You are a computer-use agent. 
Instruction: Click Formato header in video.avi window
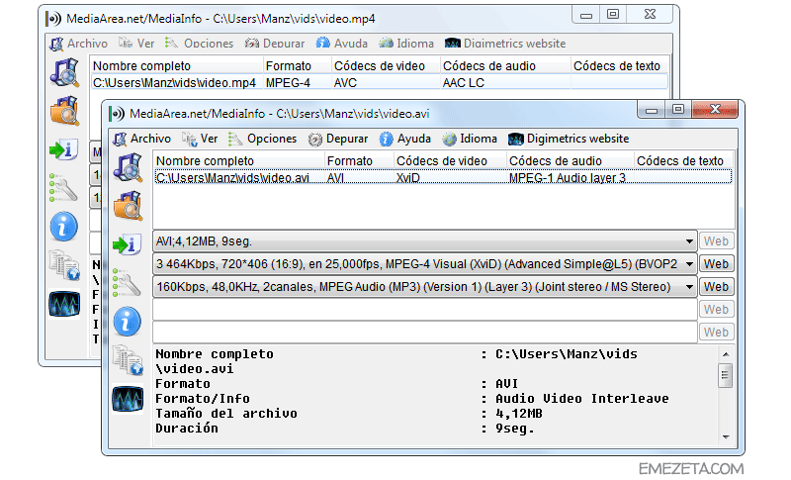[359, 161]
